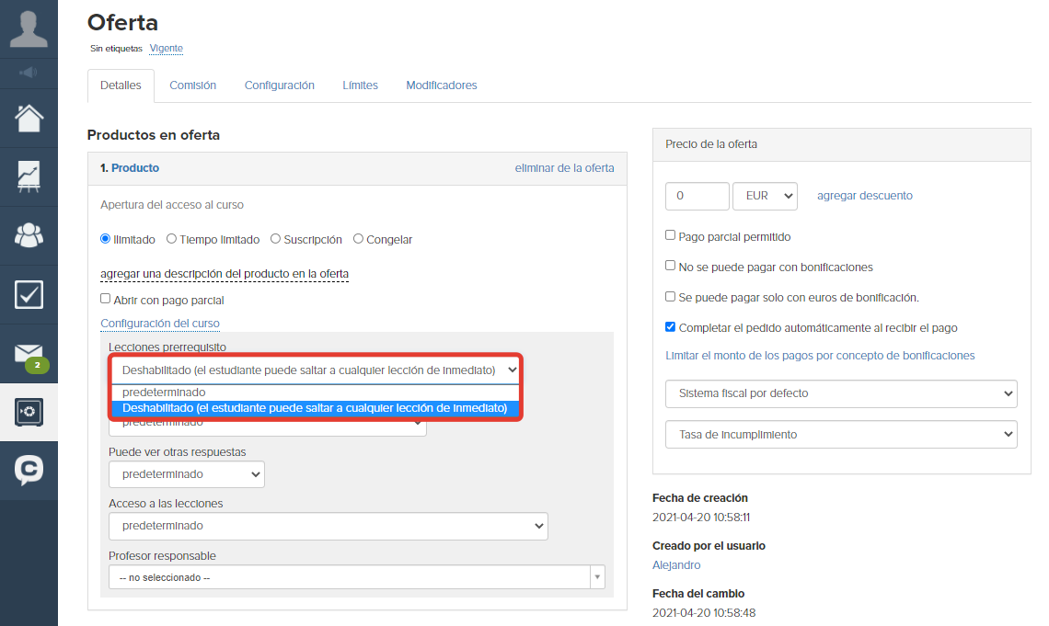Click the Productos en oferta heading
The width and height of the screenshot is (1049, 626).
(x=154, y=135)
